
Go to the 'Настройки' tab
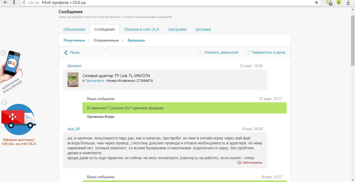coord(177,29)
